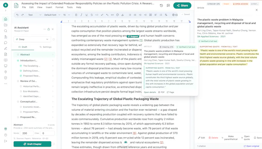The image size is (262, 149).
Task: Click the Share button
Action: [x=182, y=6]
